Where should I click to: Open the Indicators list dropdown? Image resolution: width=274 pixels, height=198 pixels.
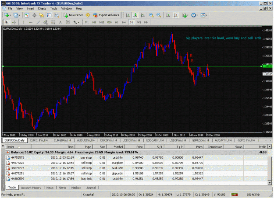[x=188, y=15]
